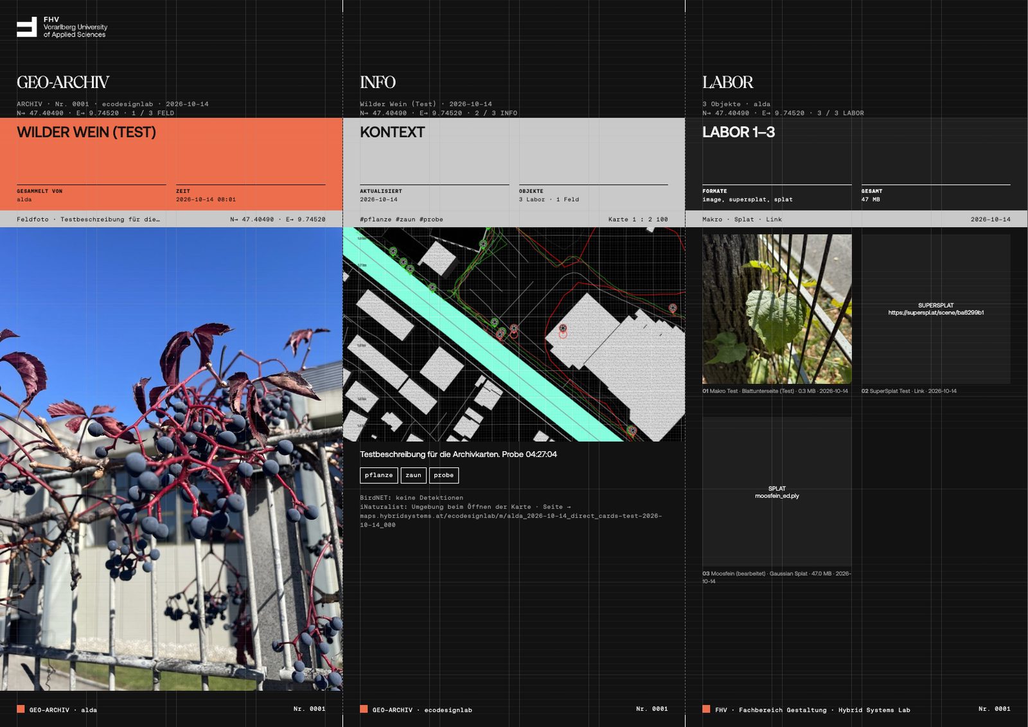Open the superspl.at scene link
Screen dimensions: 1028x727
pyautogui.click(x=936, y=313)
